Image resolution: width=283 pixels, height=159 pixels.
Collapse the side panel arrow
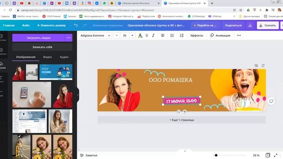pyautogui.click(x=78, y=95)
